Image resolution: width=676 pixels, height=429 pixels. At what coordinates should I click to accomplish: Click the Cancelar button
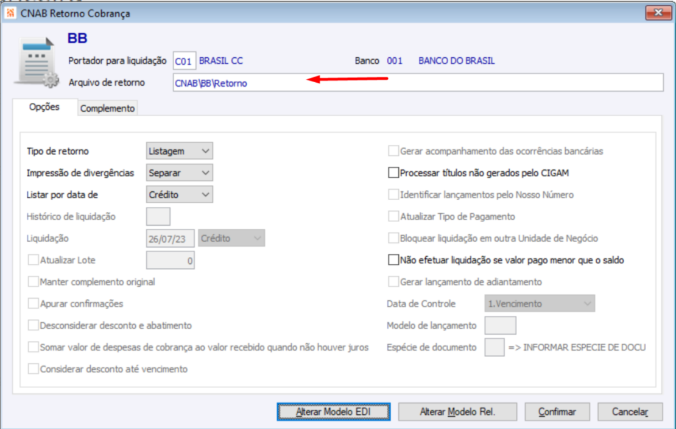point(630,412)
